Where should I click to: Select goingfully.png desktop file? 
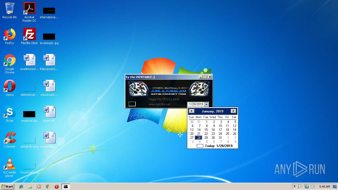[29, 142]
